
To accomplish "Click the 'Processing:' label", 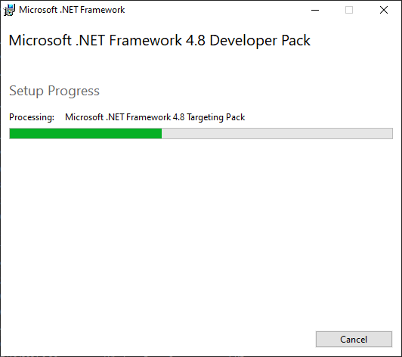I will 32,117.
